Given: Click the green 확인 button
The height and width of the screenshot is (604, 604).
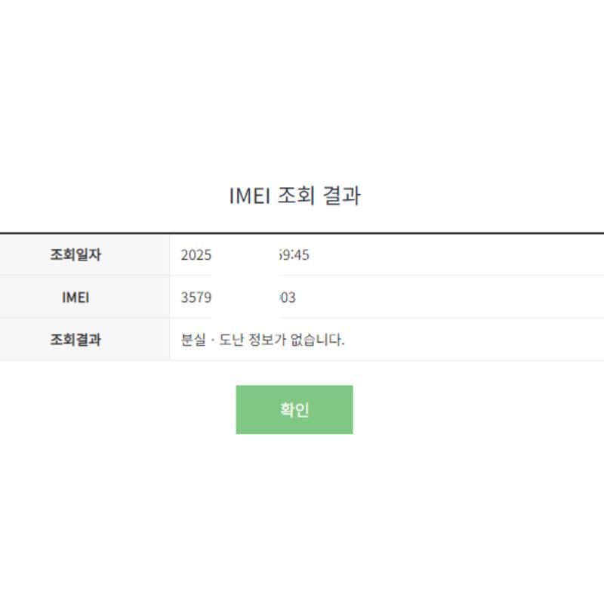Looking at the screenshot, I should [294, 410].
